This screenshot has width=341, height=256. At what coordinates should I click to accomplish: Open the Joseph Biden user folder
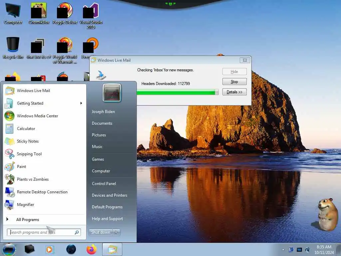[x=103, y=111]
